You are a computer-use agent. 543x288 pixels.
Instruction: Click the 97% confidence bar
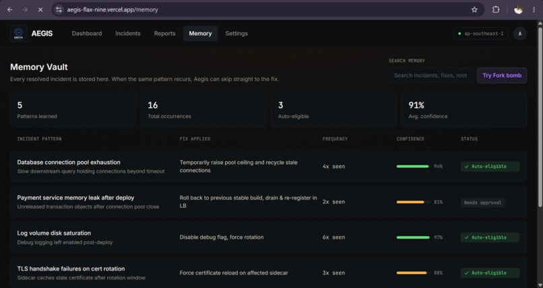(413, 237)
